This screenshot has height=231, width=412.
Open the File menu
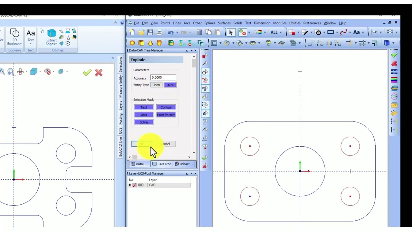(136, 23)
